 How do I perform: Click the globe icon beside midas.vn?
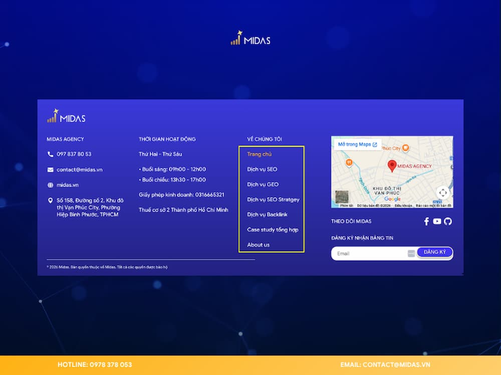pos(50,185)
